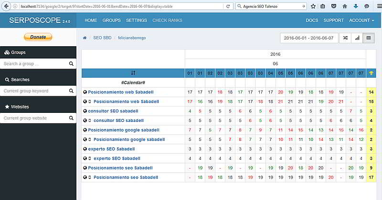Bookmark this page with the star icon

(313, 6)
